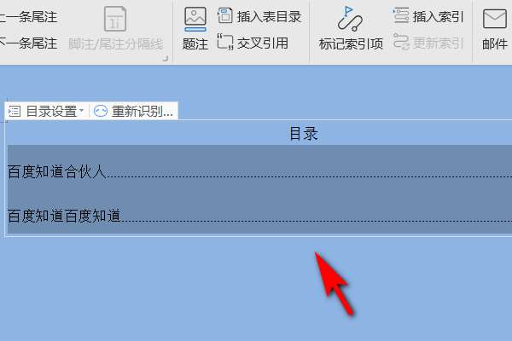Select the 百度知道百度知道 contents entry
512x341 pixels.
259,216
